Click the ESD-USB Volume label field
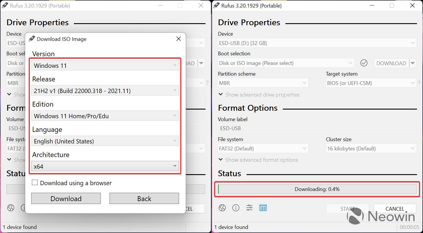 click(317, 128)
